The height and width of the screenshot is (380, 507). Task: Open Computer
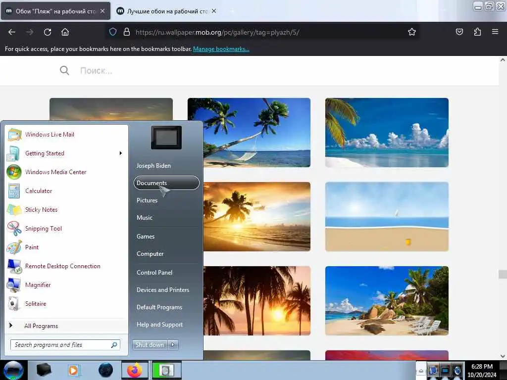click(x=166, y=254)
